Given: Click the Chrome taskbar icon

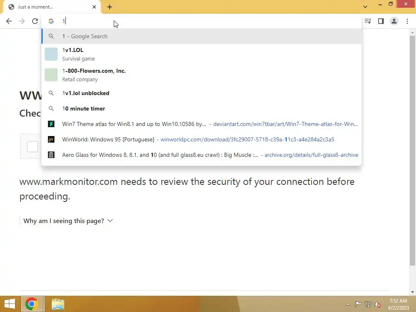Looking at the screenshot, I should point(32,304).
